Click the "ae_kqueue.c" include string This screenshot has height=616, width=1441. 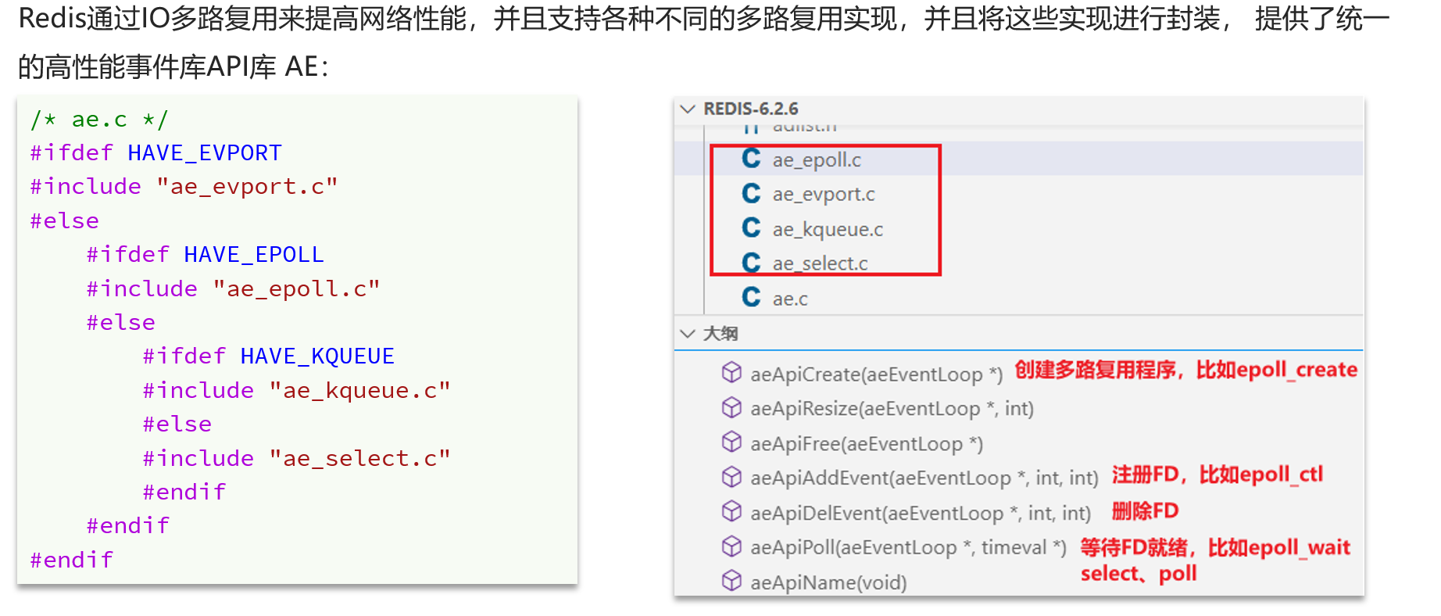pyautogui.click(x=359, y=391)
